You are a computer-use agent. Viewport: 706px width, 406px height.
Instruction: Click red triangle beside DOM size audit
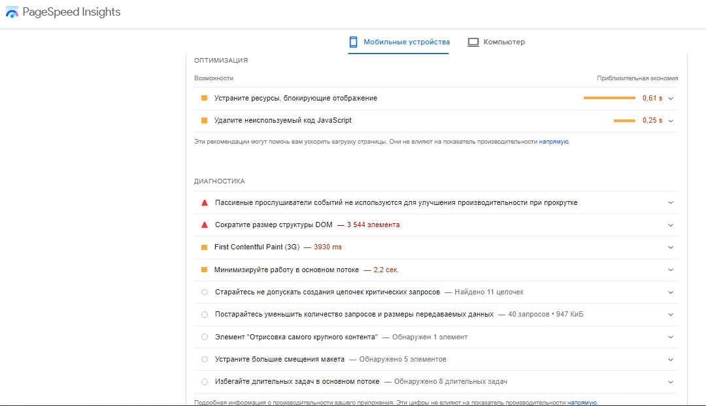point(205,225)
